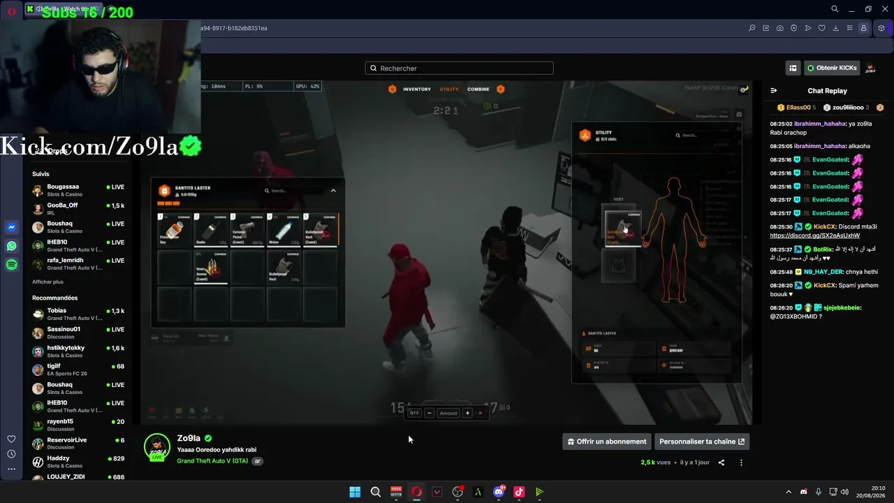Click the Amount field in game

[448, 413]
